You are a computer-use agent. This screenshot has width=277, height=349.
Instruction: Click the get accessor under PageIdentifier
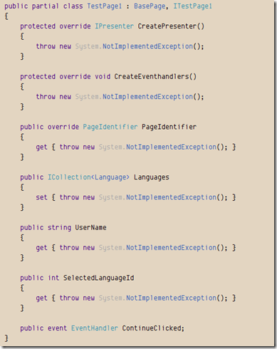tap(41, 147)
